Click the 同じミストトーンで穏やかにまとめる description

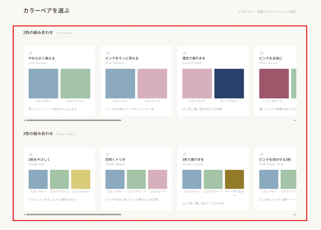(x=53, y=109)
